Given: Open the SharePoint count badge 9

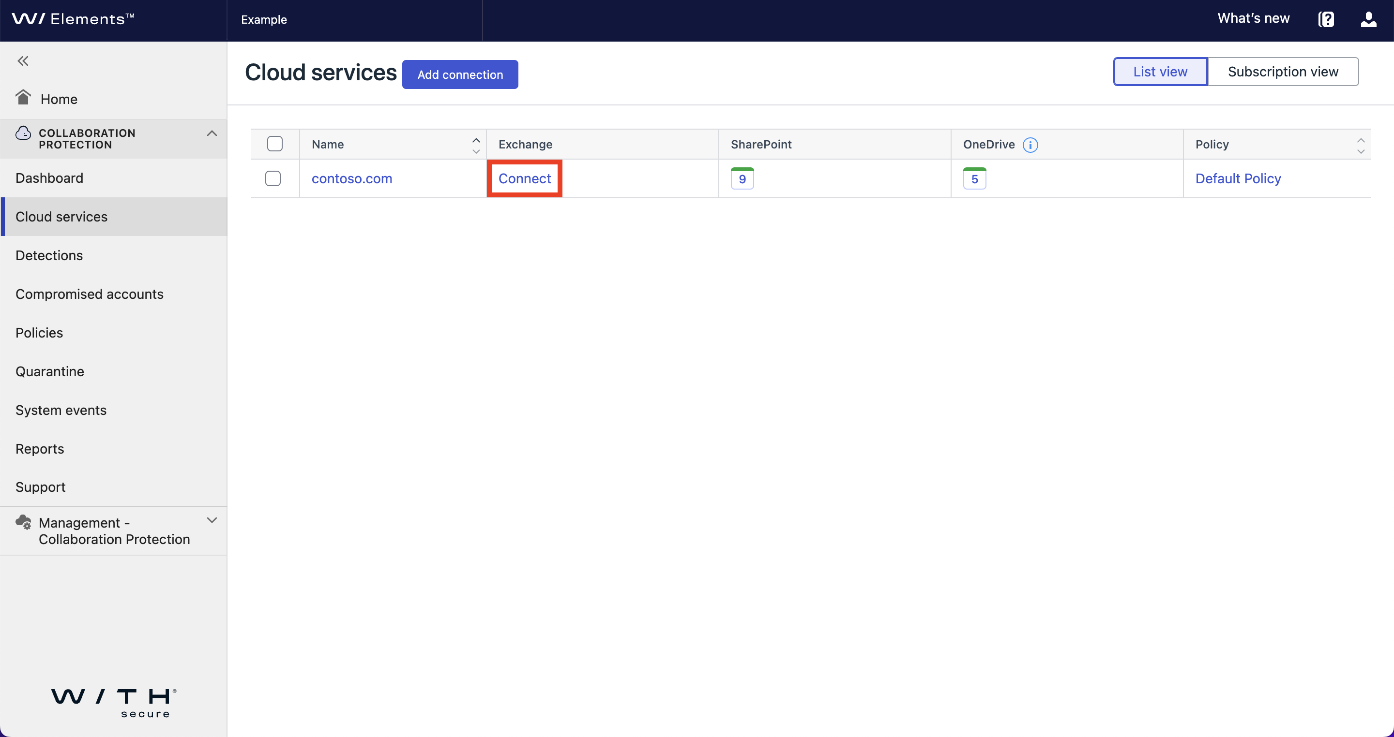Looking at the screenshot, I should (x=742, y=178).
